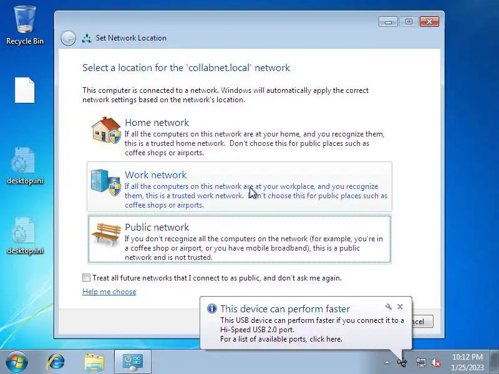Open Windows Explorer from the taskbar
This screenshot has height=374, width=499.
[94, 362]
